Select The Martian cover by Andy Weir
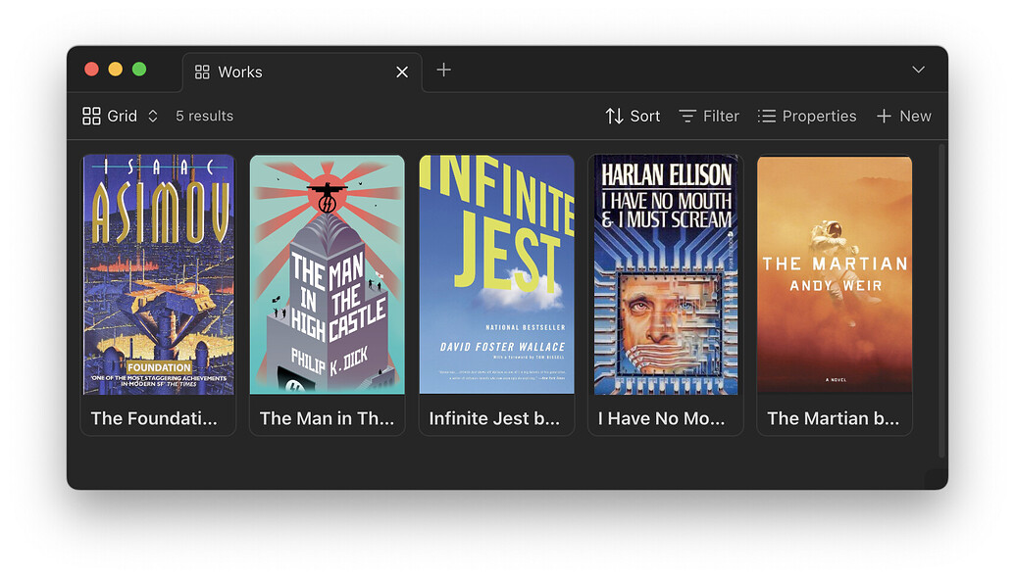This screenshot has height=577, width=1015. [834, 274]
